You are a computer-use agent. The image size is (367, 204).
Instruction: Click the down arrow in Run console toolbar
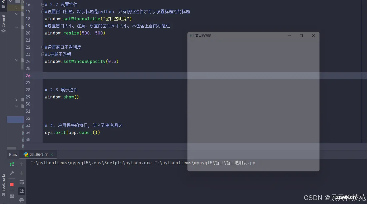click(22, 173)
